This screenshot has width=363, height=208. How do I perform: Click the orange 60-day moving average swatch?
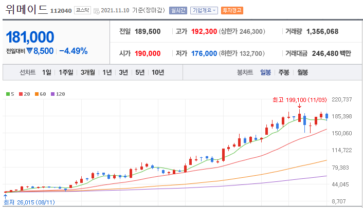pyautogui.click(x=37, y=94)
